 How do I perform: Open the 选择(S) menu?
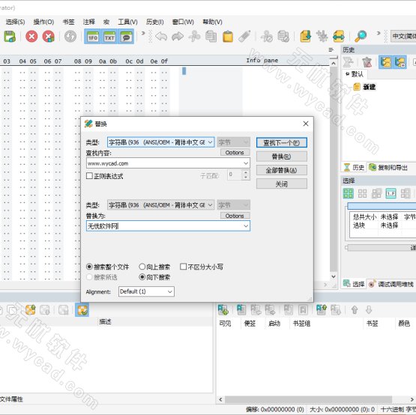16,22
